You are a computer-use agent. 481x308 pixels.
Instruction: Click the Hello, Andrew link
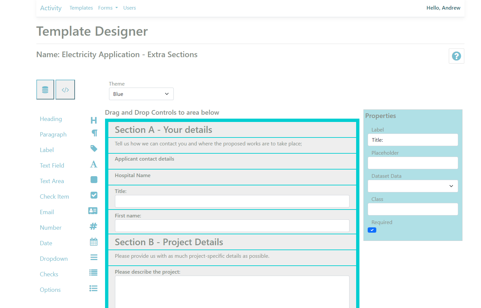click(x=443, y=8)
